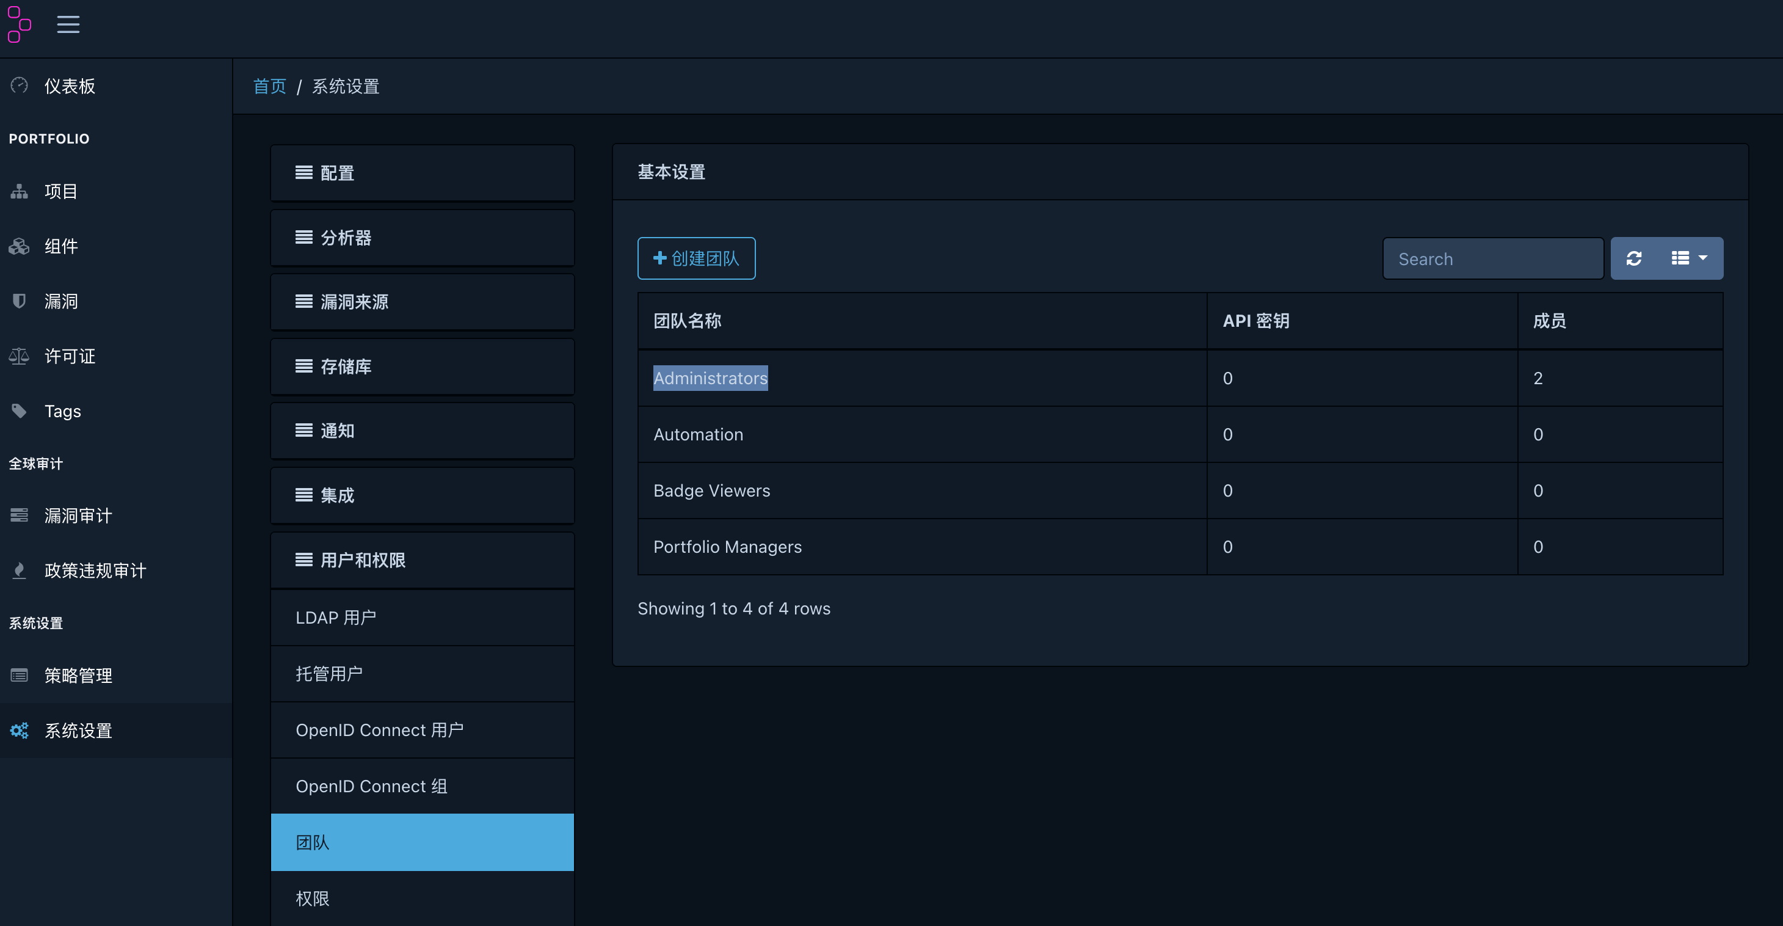Open Tags via tag icon
The width and height of the screenshot is (1783, 926).
(x=20, y=410)
